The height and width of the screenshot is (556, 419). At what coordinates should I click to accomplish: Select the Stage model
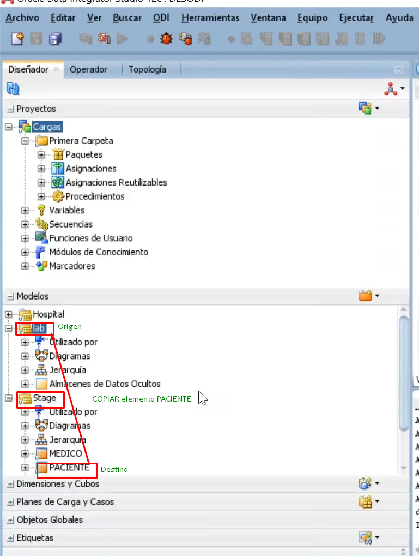point(44,398)
